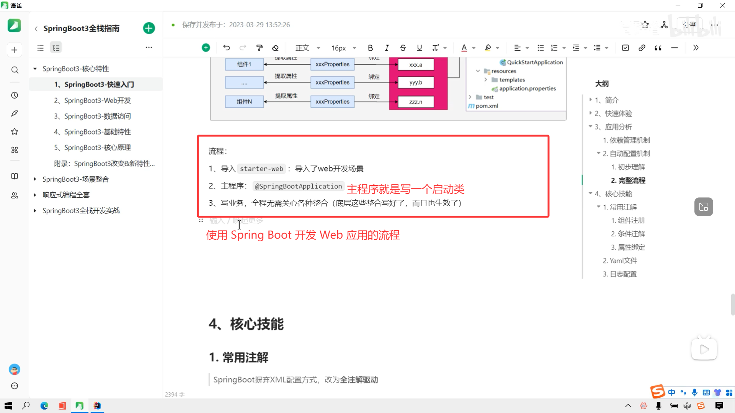This screenshot has height=413, width=735.
Task: Insert a checkbox task list item
Action: coord(625,48)
